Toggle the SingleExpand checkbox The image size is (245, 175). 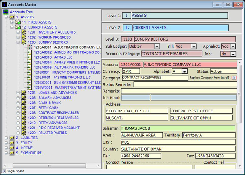pos(4,171)
